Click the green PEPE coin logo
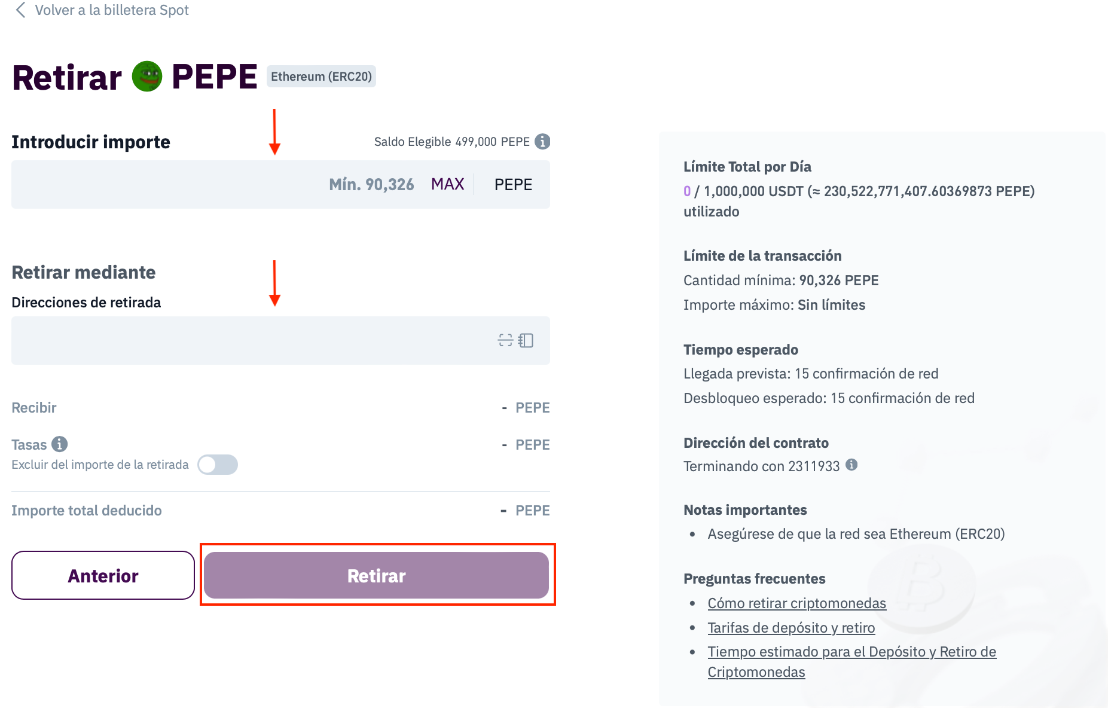Image resolution: width=1108 pixels, height=708 pixels. pyautogui.click(x=147, y=77)
